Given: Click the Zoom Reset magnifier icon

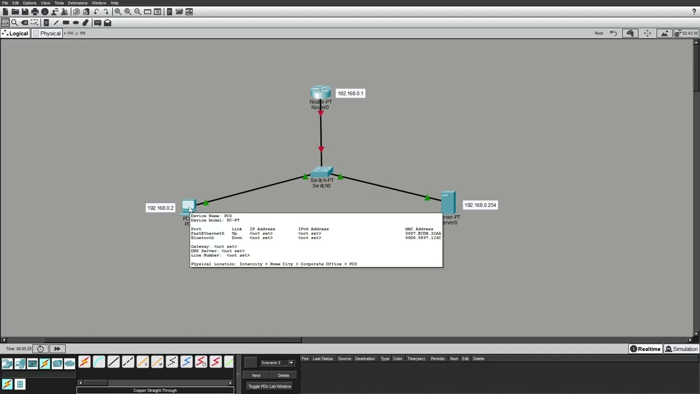Looking at the screenshot, I should click(x=127, y=11).
